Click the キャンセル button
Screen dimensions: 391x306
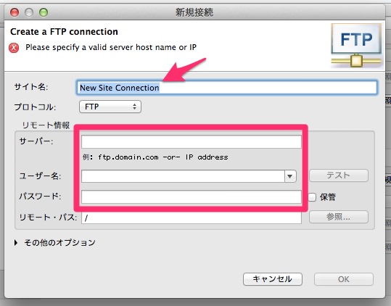(x=273, y=279)
